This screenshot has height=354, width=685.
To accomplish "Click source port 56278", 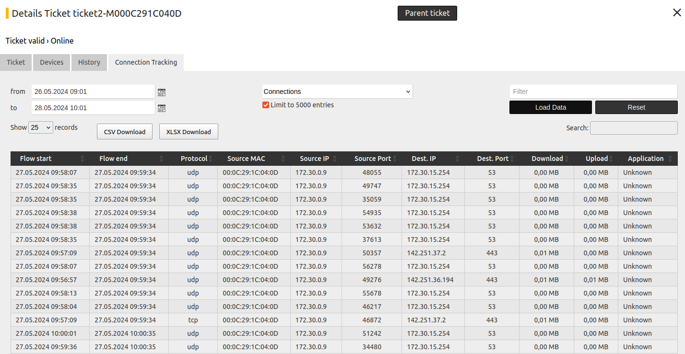I will 372,266.
